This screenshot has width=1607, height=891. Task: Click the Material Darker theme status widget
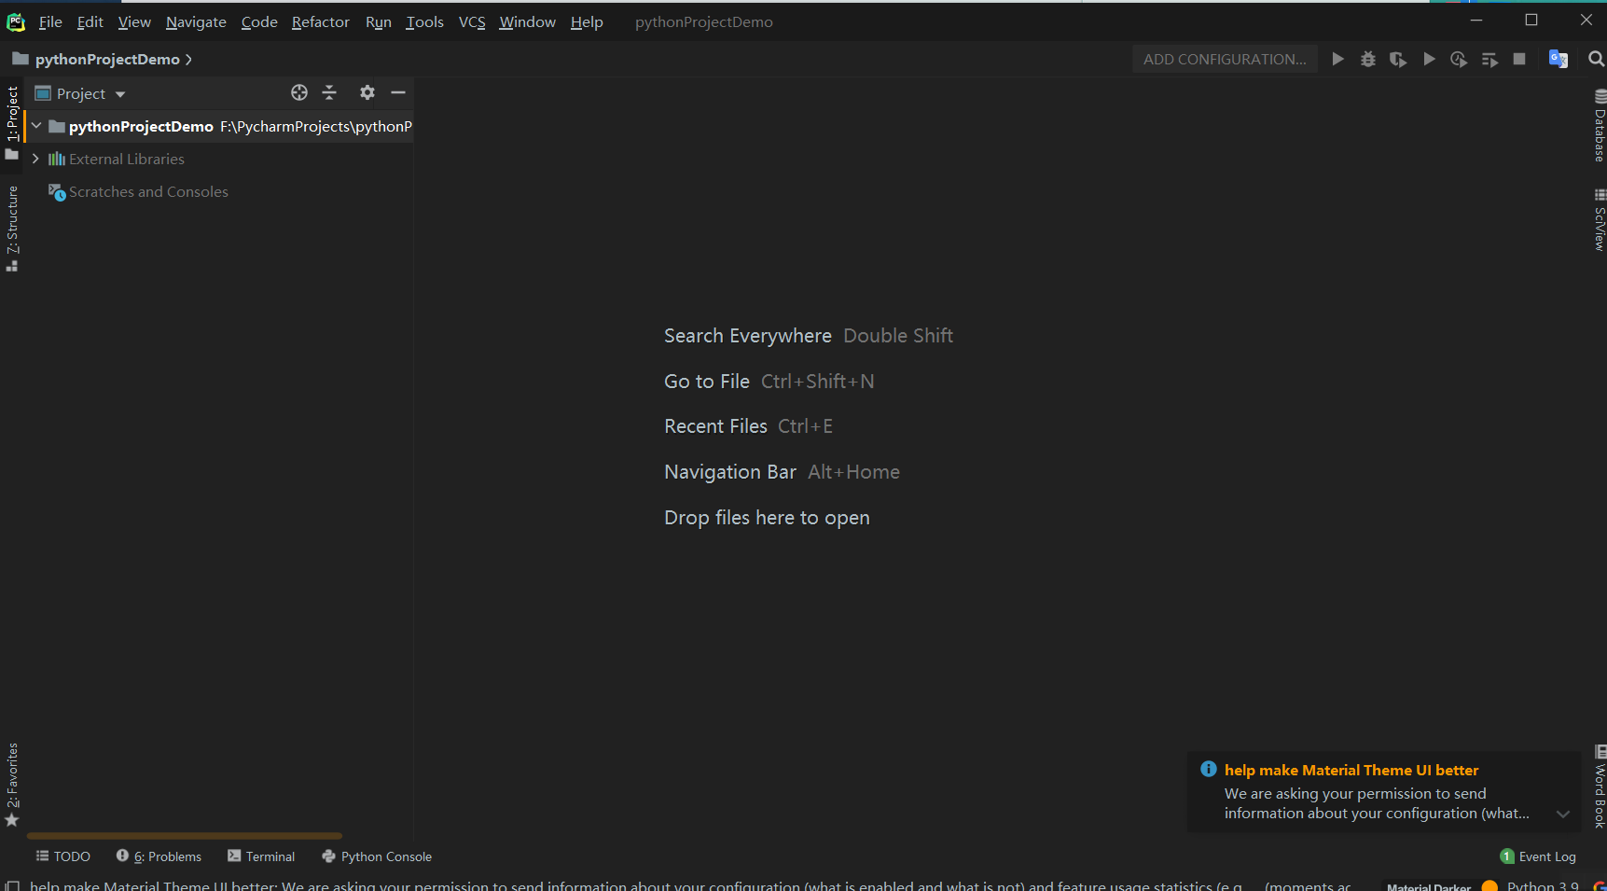click(1428, 886)
